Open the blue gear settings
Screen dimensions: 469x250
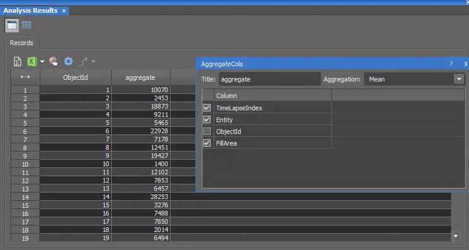(x=69, y=62)
